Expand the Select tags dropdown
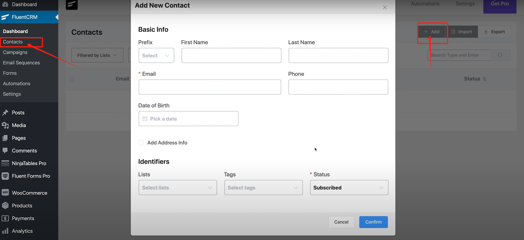Viewport: 524px width, 240px height. click(263, 188)
